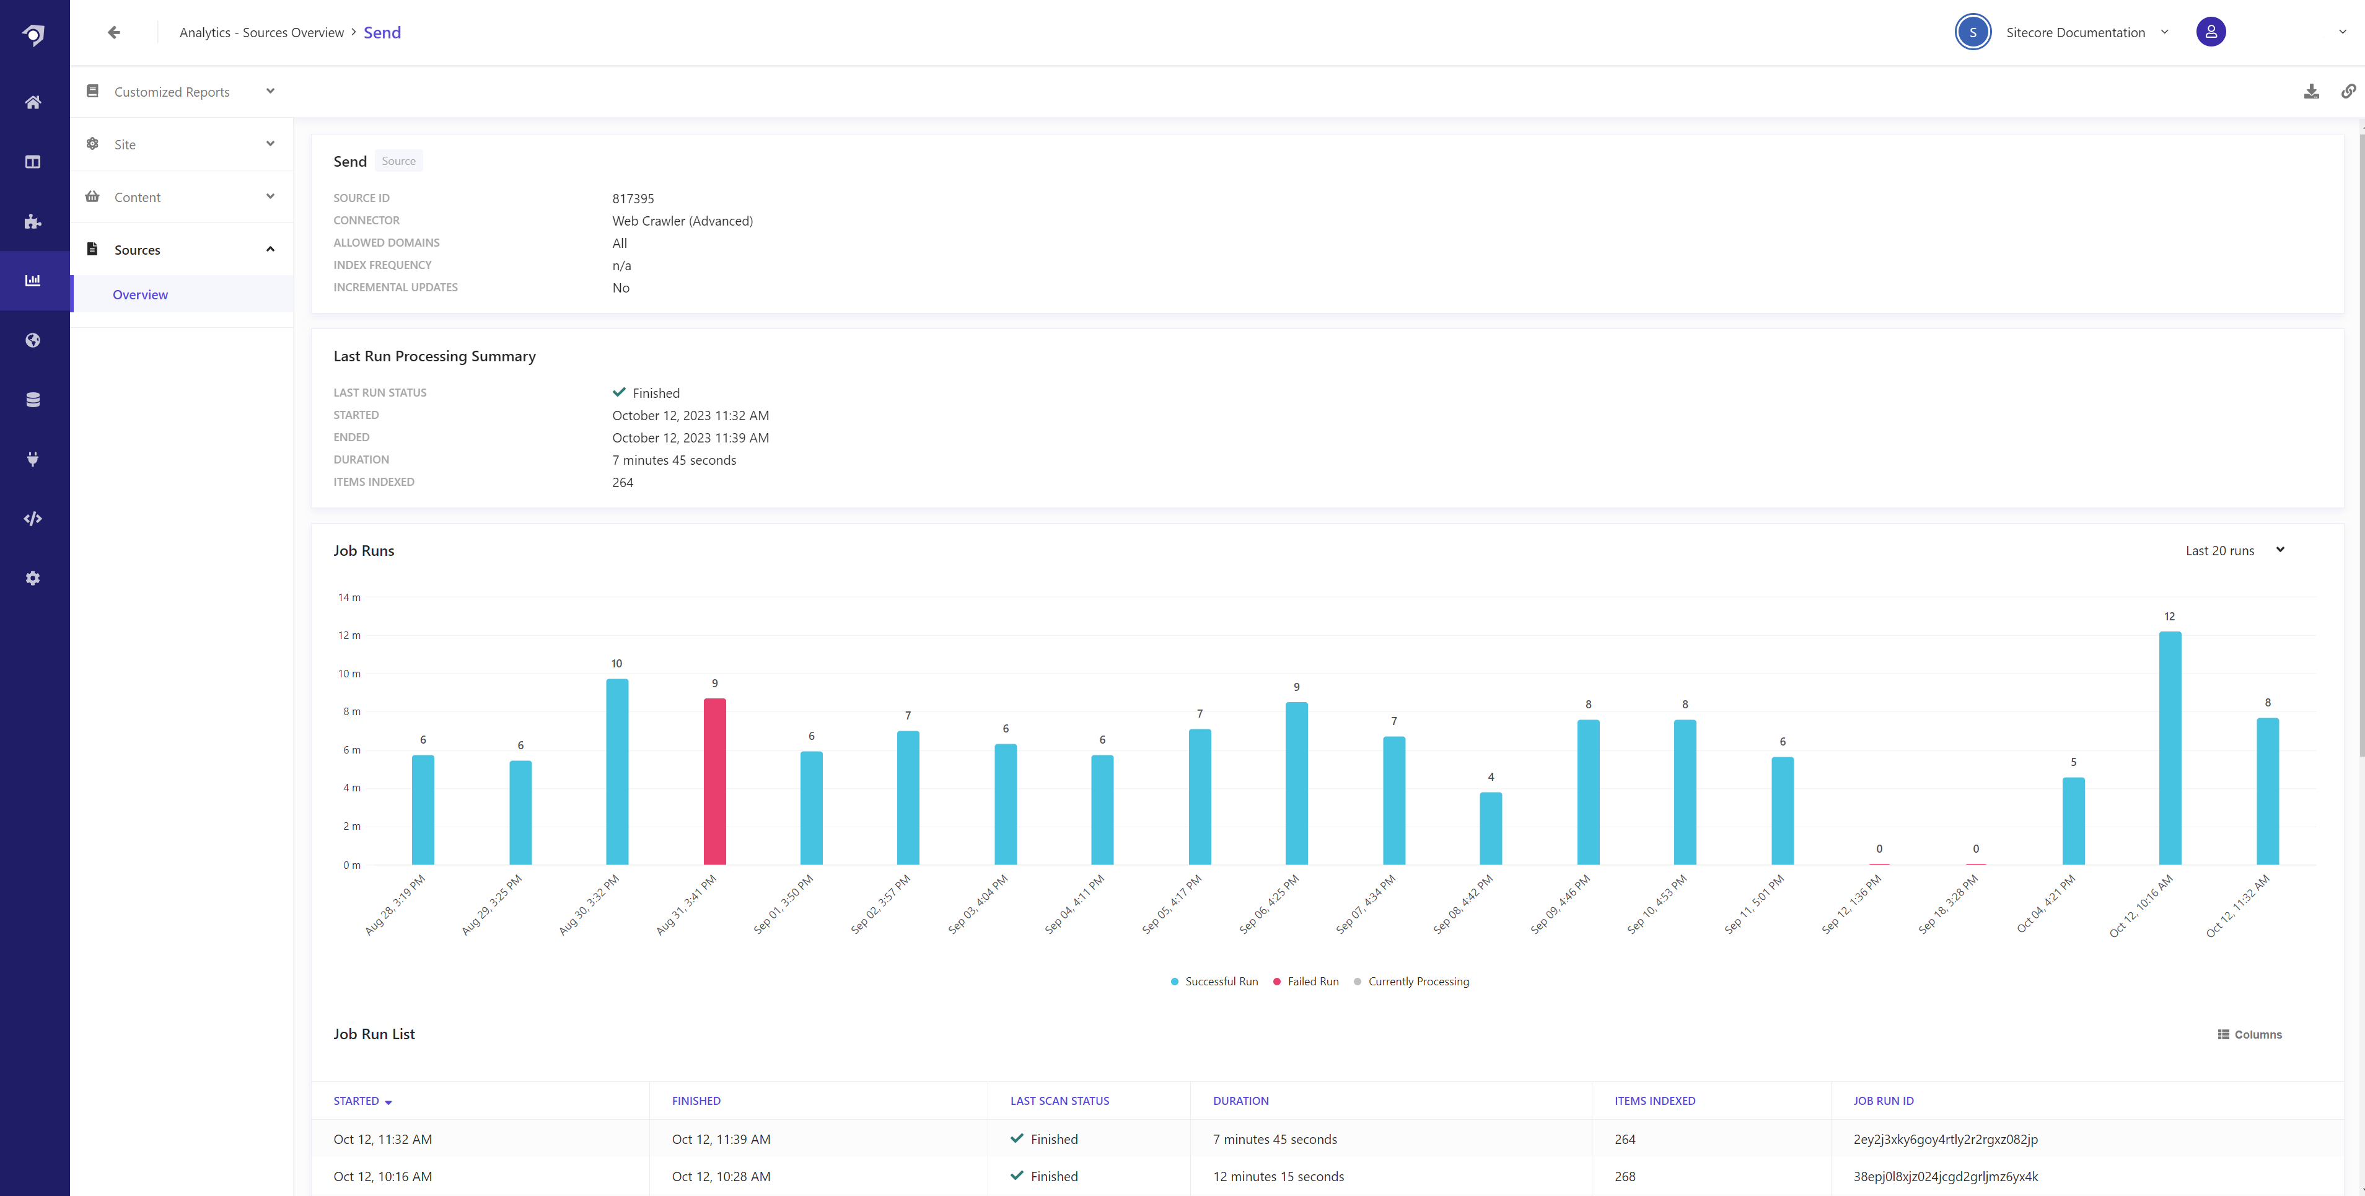Toggle Successful Run series in chart legend

click(1214, 981)
